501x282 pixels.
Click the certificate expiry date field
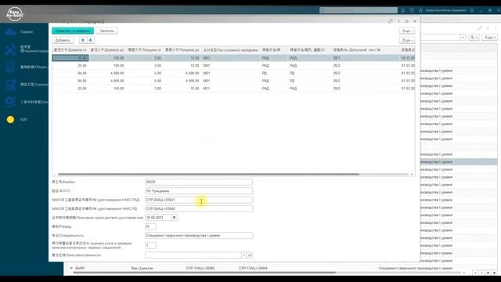[158, 218]
